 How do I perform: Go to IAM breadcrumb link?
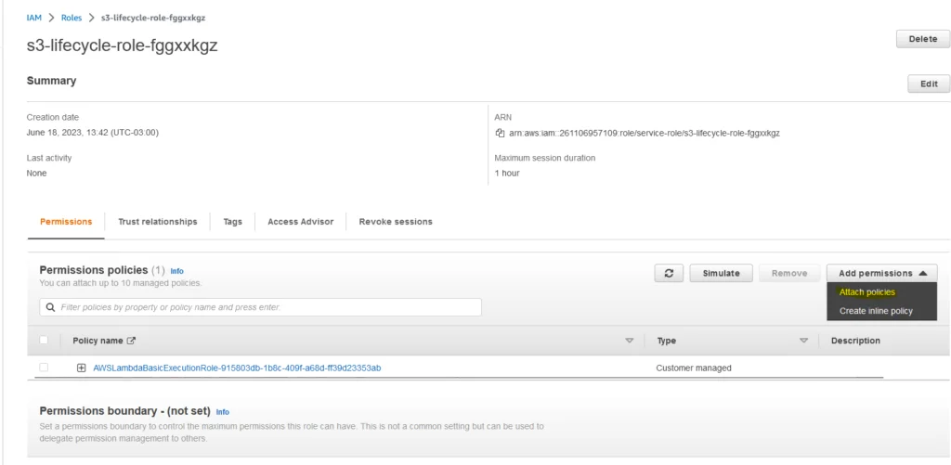(x=34, y=18)
